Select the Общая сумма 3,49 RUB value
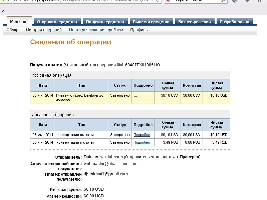The width and height of the screenshot is (267, 200). 171,142
